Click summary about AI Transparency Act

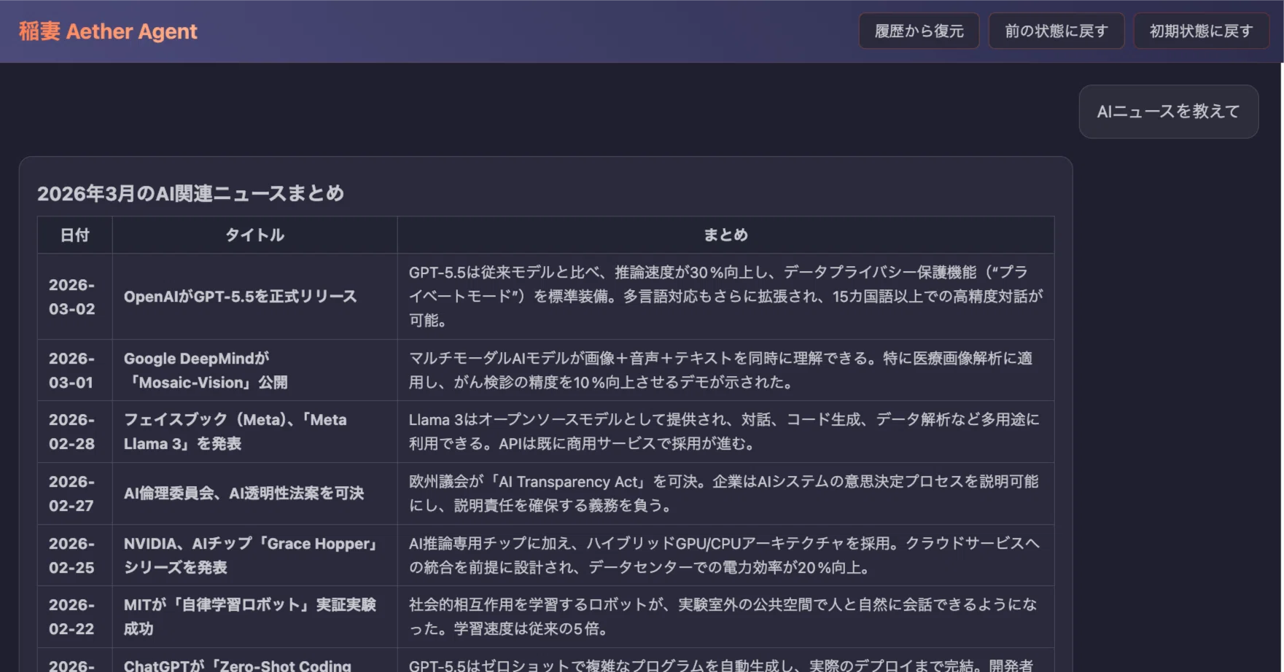[723, 493]
